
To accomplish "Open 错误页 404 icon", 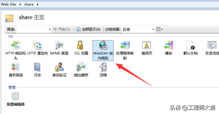I will pyautogui.click(x=146, y=45).
